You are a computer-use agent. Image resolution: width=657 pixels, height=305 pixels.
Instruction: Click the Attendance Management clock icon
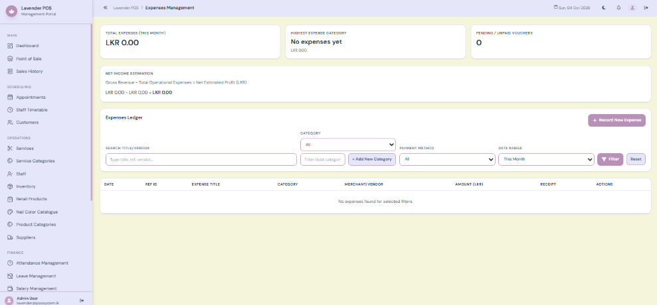(x=10, y=263)
